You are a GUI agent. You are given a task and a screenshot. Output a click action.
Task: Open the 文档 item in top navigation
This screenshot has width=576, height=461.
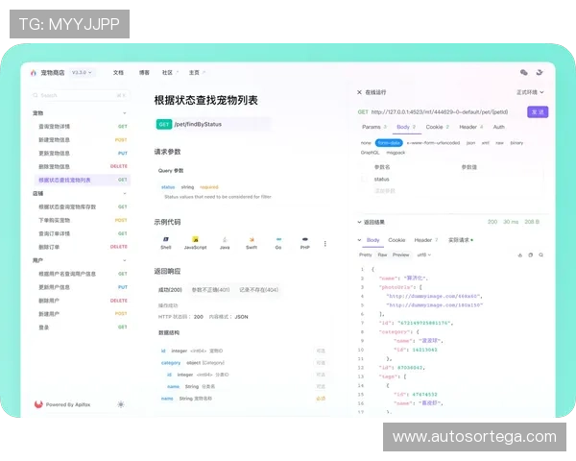point(118,73)
